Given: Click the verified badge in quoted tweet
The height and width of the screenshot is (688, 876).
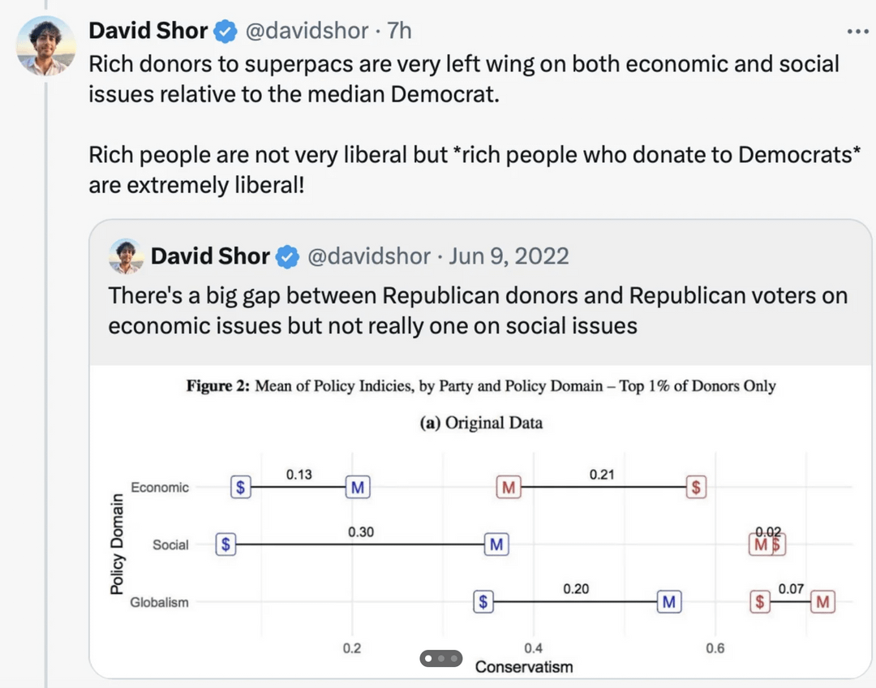Looking at the screenshot, I should click(x=287, y=257).
